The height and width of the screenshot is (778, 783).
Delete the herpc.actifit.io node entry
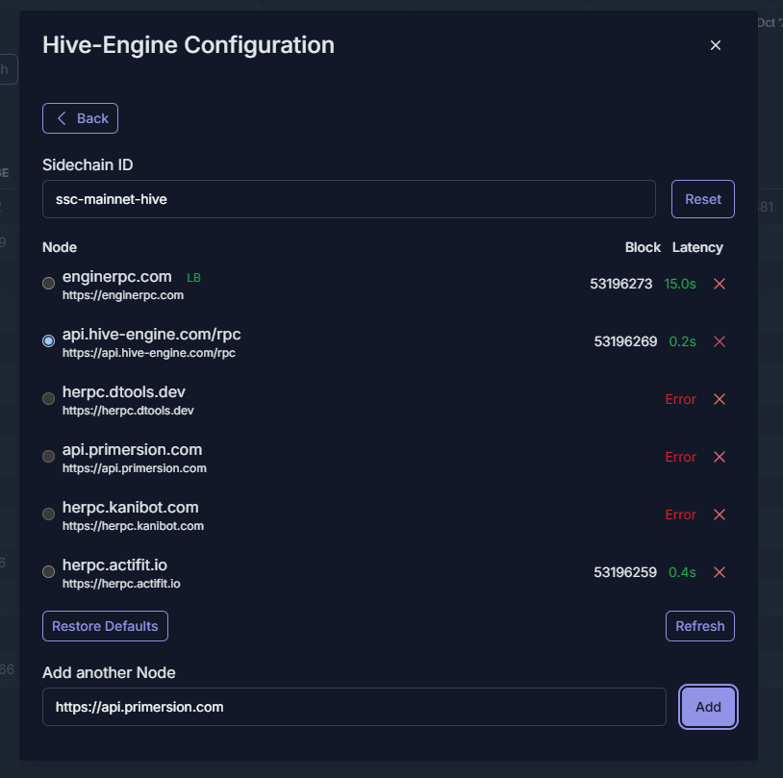719,572
